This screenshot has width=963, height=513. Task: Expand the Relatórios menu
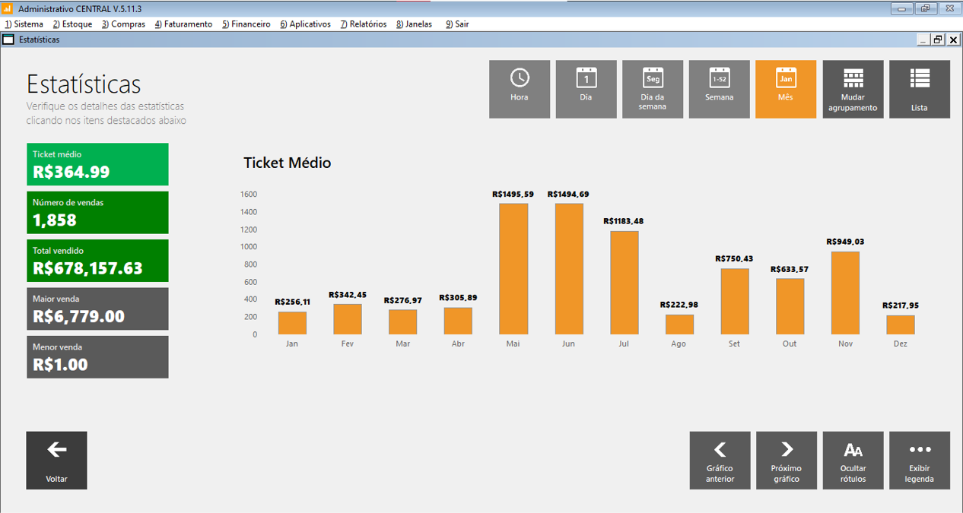click(x=364, y=24)
